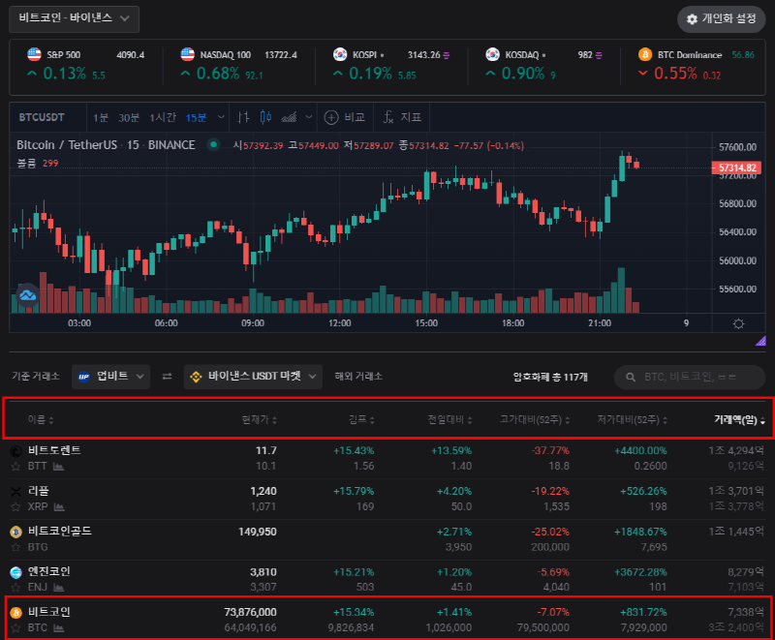Expand the chart style dropdown arrow

tap(309, 117)
